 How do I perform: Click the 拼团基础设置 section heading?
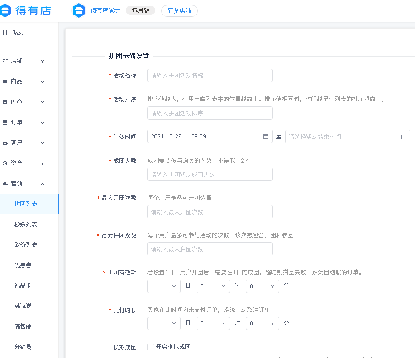tap(129, 56)
